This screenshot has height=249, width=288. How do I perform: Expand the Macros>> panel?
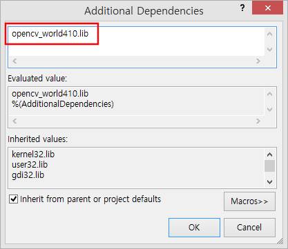[x=249, y=201]
